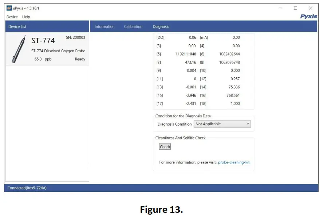The height and width of the screenshot is (219, 320).
Task: Click value 0.004 in row [9]
Action: (x=191, y=70)
